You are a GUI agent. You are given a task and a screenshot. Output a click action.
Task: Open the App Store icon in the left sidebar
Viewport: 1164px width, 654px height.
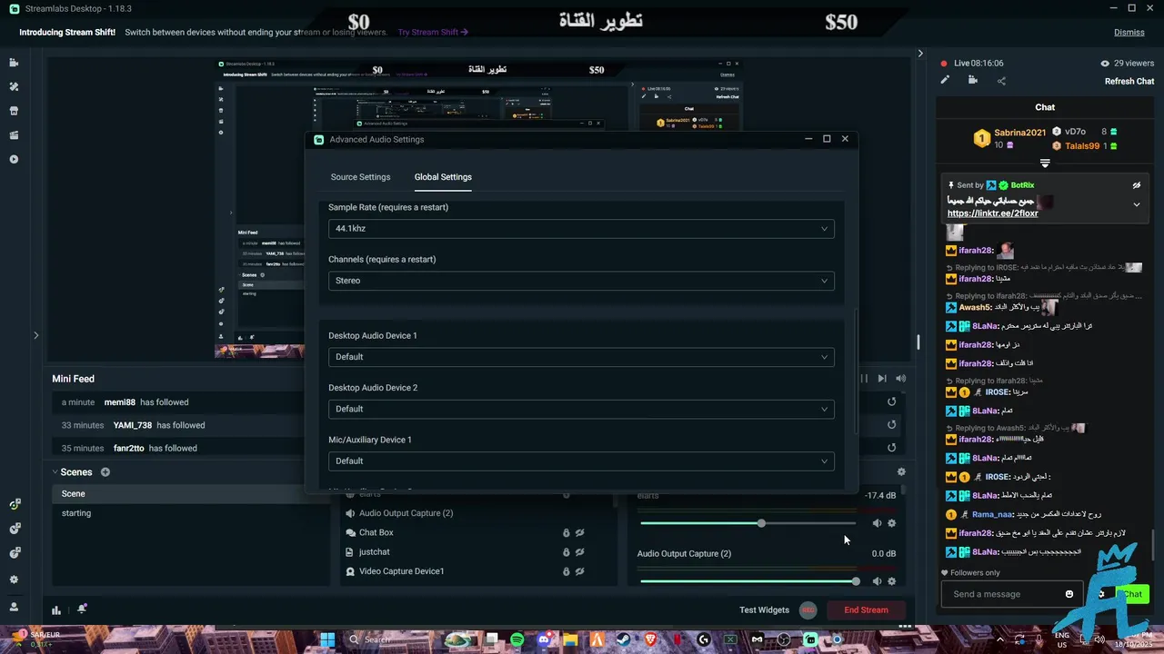[x=14, y=111]
